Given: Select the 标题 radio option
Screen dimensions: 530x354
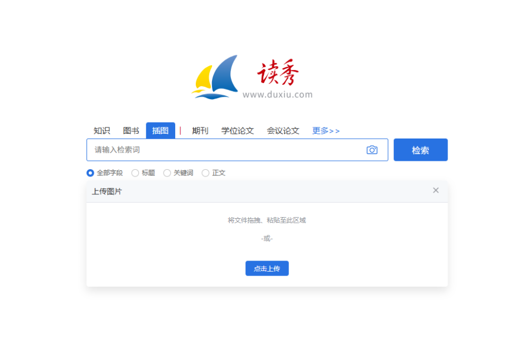Looking at the screenshot, I should [x=135, y=173].
